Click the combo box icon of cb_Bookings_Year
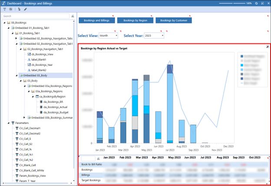This screenshot has height=186, width=271. pos(29,65)
